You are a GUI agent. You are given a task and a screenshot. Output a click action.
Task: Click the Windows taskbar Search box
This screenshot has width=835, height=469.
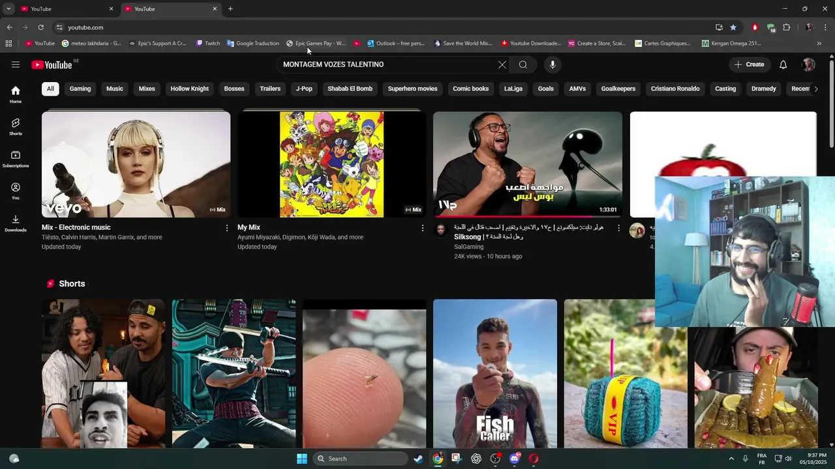(360, 459)
